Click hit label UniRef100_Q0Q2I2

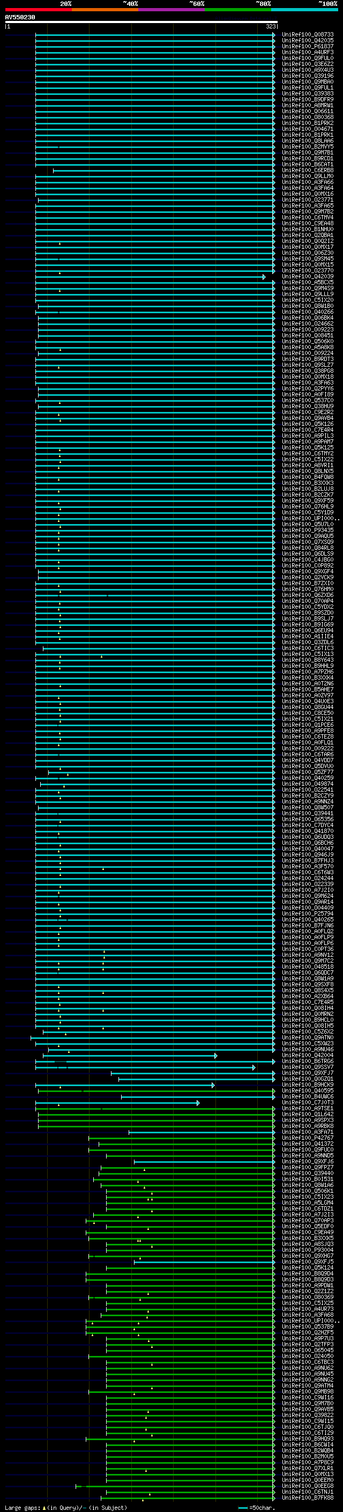308,241
